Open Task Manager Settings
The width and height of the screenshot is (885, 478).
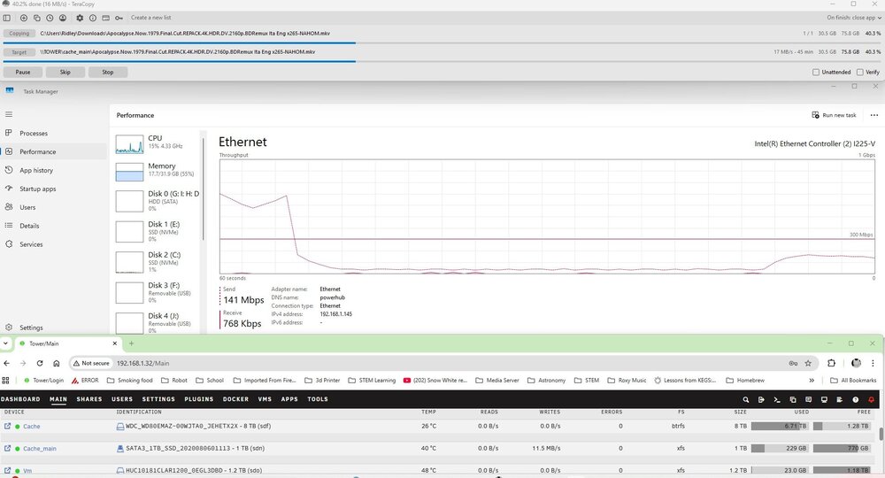pyautogui.click(x=54, y=328)
